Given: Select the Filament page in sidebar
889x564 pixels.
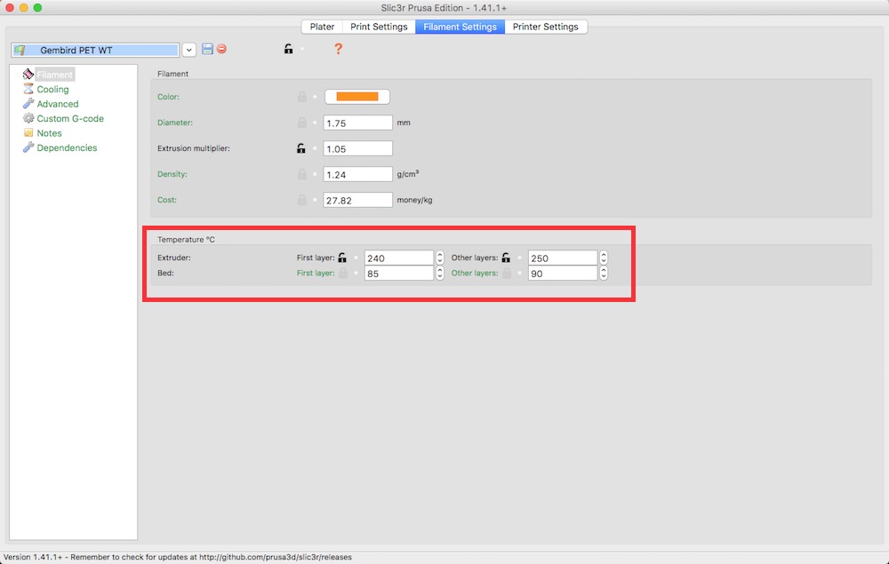Looking at the screenshot, I should [55, 75].
